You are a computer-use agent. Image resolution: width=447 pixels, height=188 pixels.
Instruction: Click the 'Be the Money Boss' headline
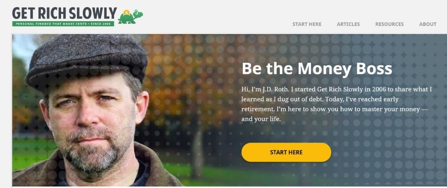(x=317, y=69)
